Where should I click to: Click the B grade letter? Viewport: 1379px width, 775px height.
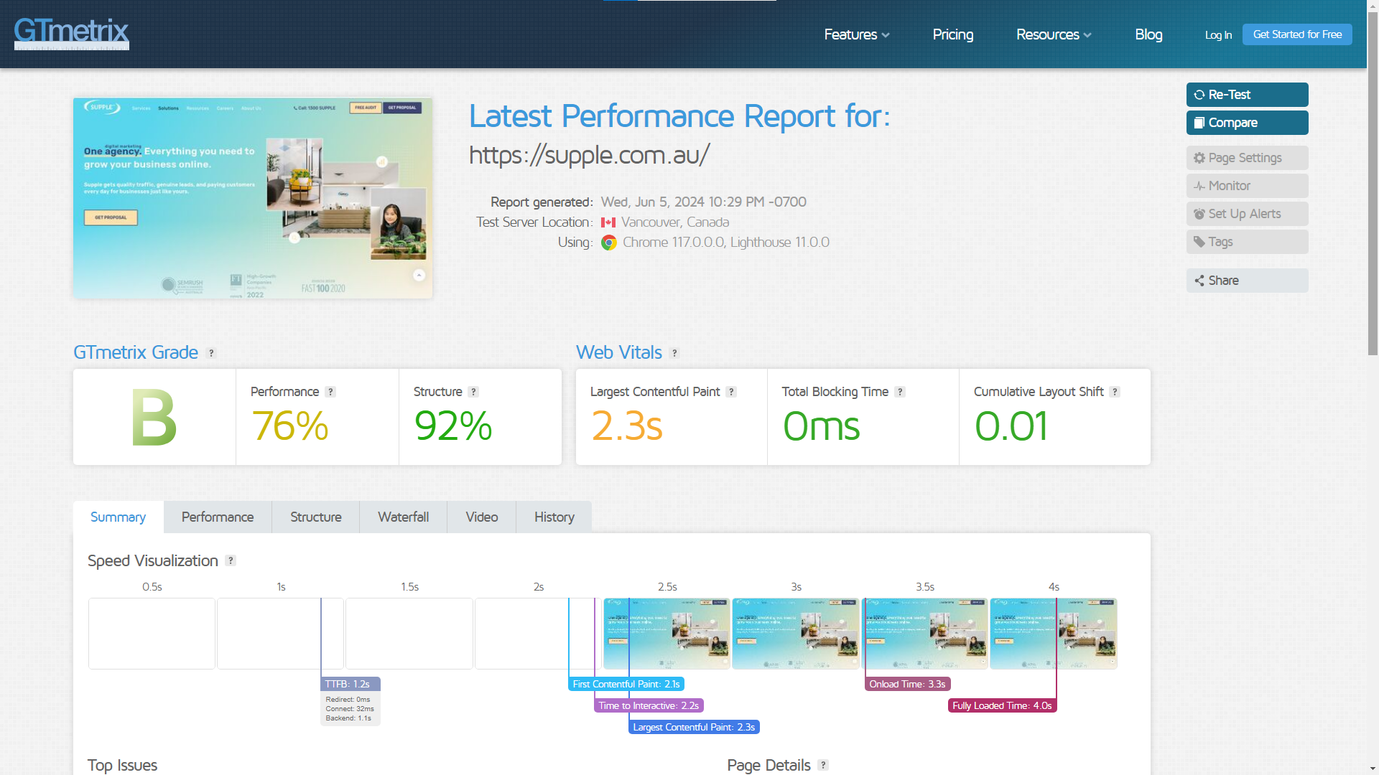click(x=154, y=417)
